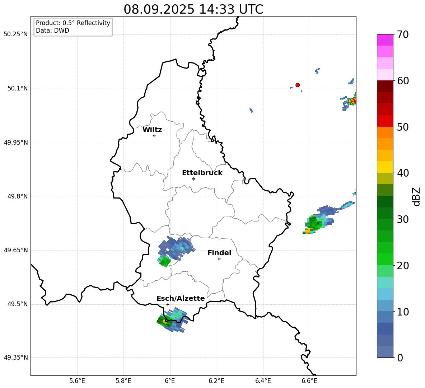The width and height of the screenshot is (425, 388).
Task: Click the 40 colorbar tick label
Action: click(x=403, y=173)
